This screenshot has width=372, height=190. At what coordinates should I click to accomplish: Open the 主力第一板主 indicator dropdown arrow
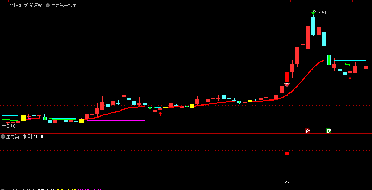[48, 6]
